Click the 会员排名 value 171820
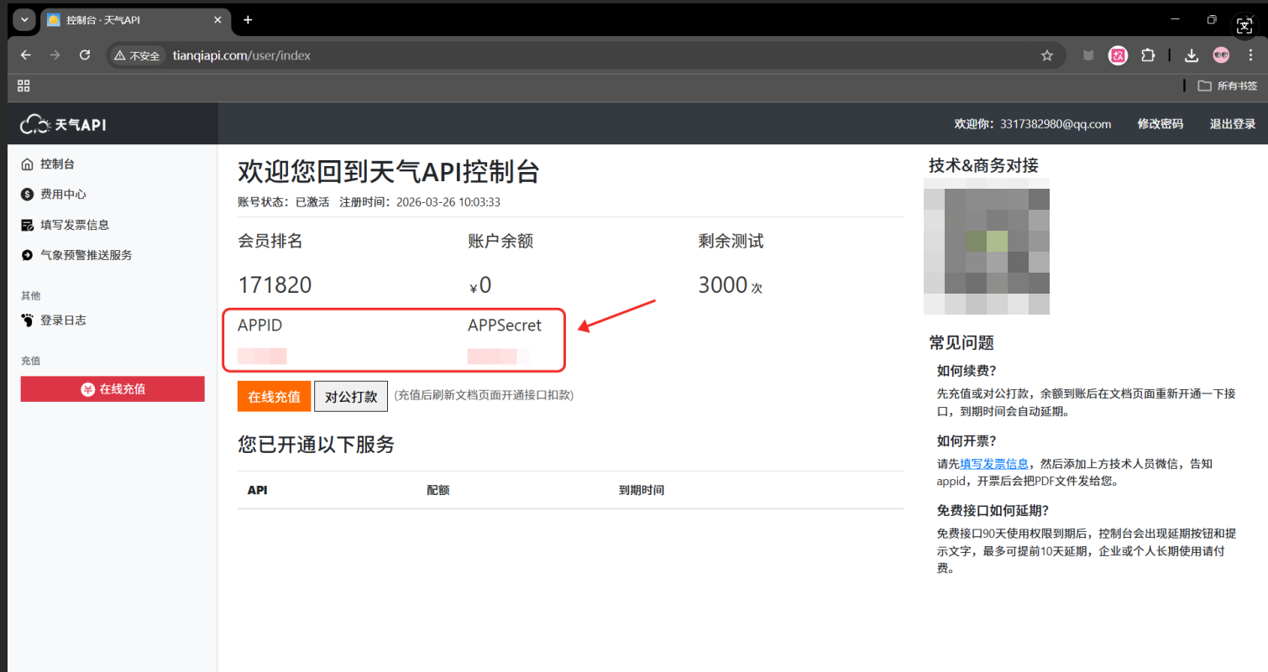 pos(275,285)
